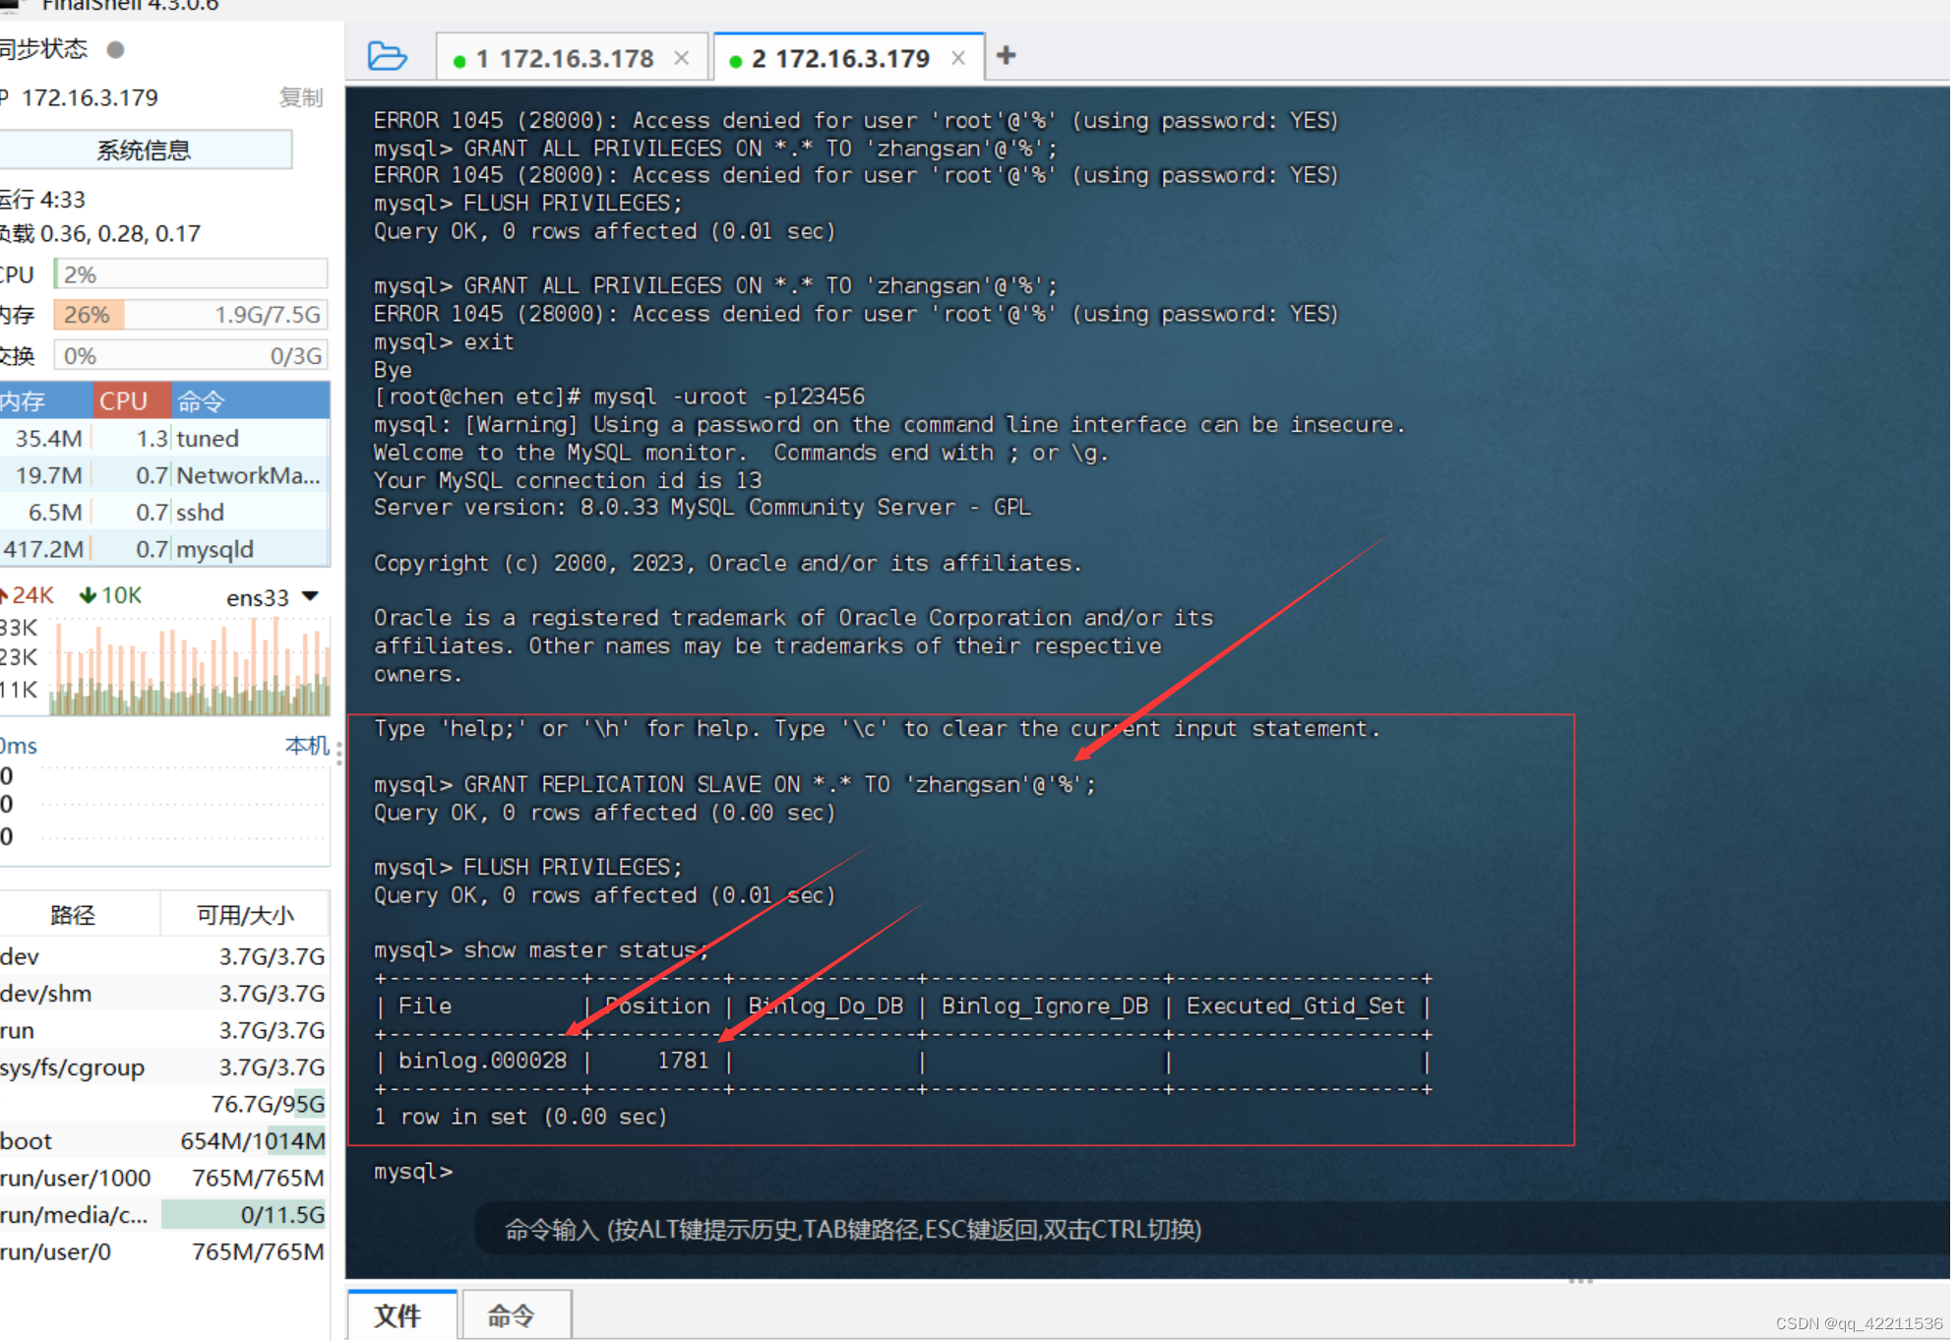
Task: Select the sys/fs/cgroup disk row
Action: pos(164,1067)
